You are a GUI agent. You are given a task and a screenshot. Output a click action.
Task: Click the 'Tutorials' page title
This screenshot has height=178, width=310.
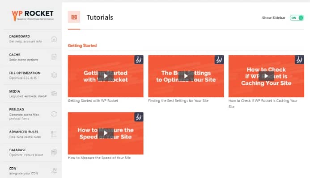pos(100,17)
